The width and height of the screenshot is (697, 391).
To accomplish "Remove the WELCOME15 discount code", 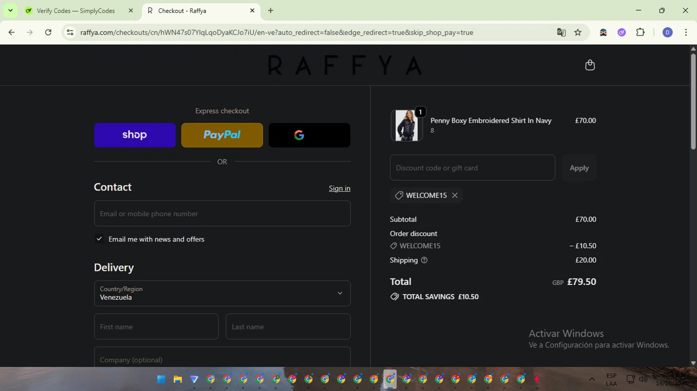I will (x=455, y=195).
